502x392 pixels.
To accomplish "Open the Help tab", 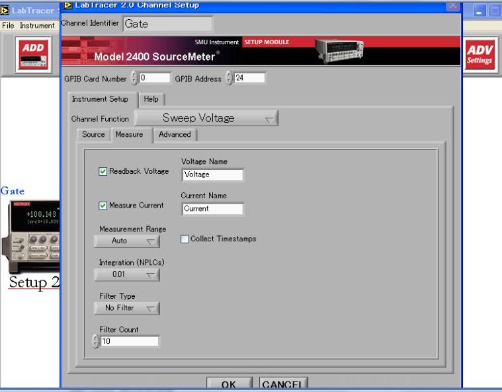I will (151, 99).
